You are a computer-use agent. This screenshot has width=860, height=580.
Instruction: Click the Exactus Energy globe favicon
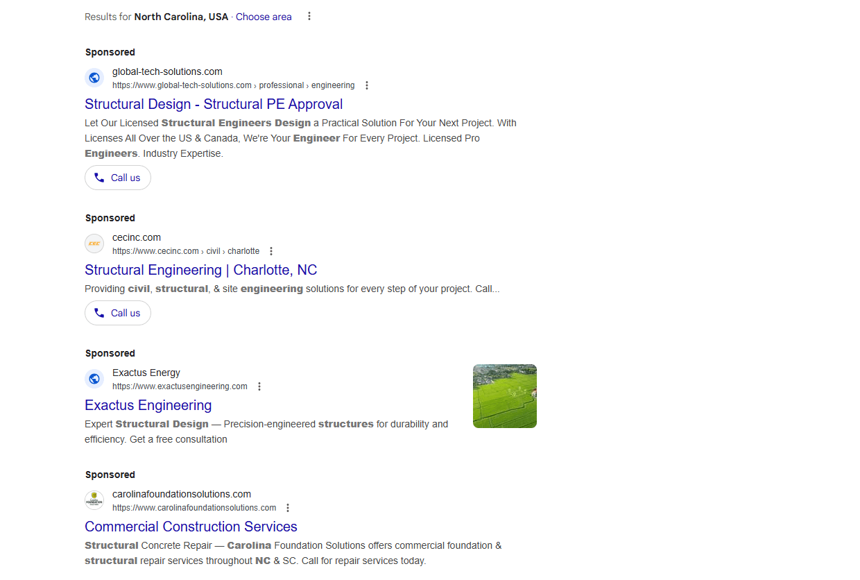[x=94, y=379]
